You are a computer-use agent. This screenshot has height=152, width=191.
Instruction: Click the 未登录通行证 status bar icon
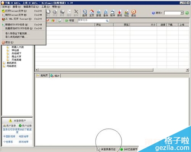click(98, 149)
